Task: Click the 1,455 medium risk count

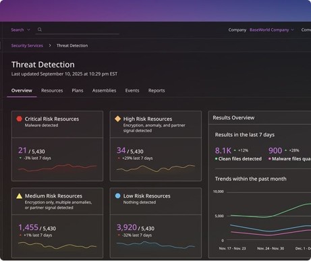Action: (28, 227)
